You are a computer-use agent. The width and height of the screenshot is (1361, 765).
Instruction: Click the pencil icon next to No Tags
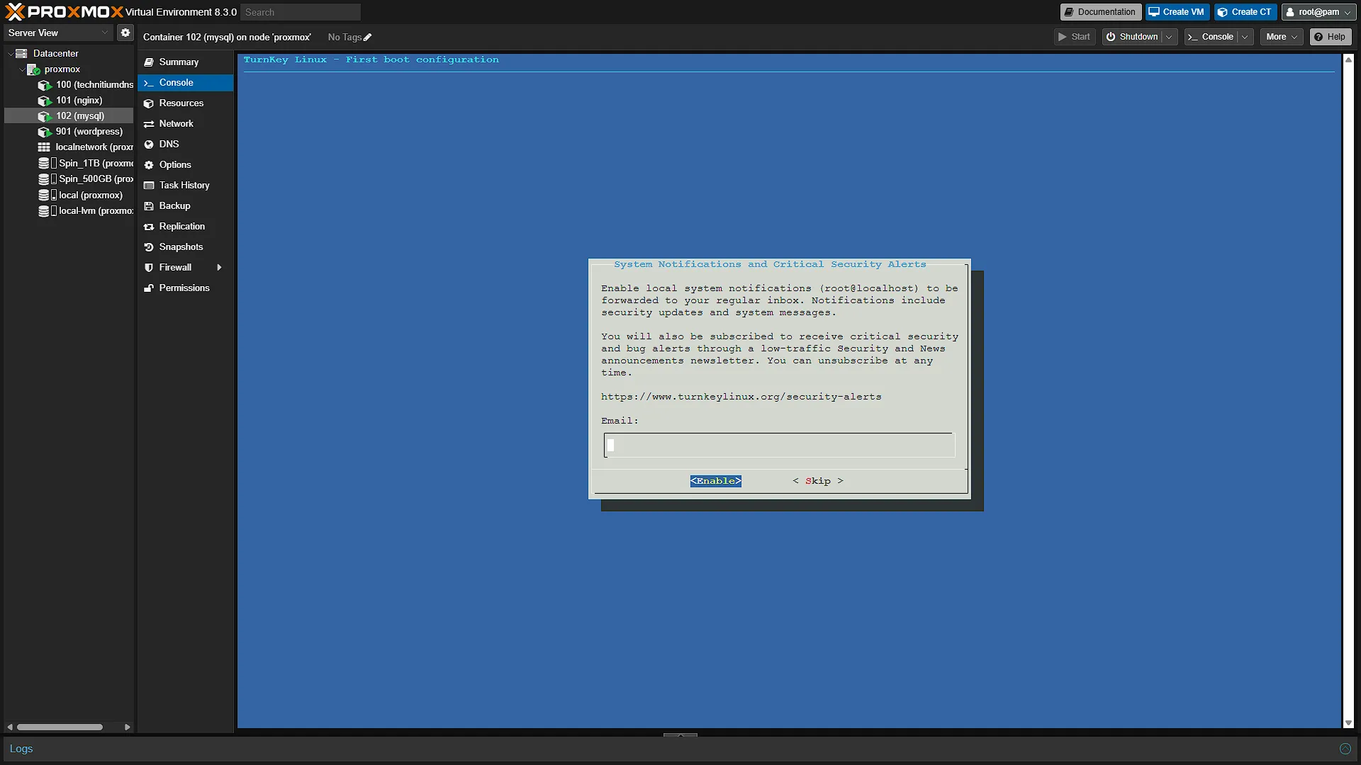367,37
